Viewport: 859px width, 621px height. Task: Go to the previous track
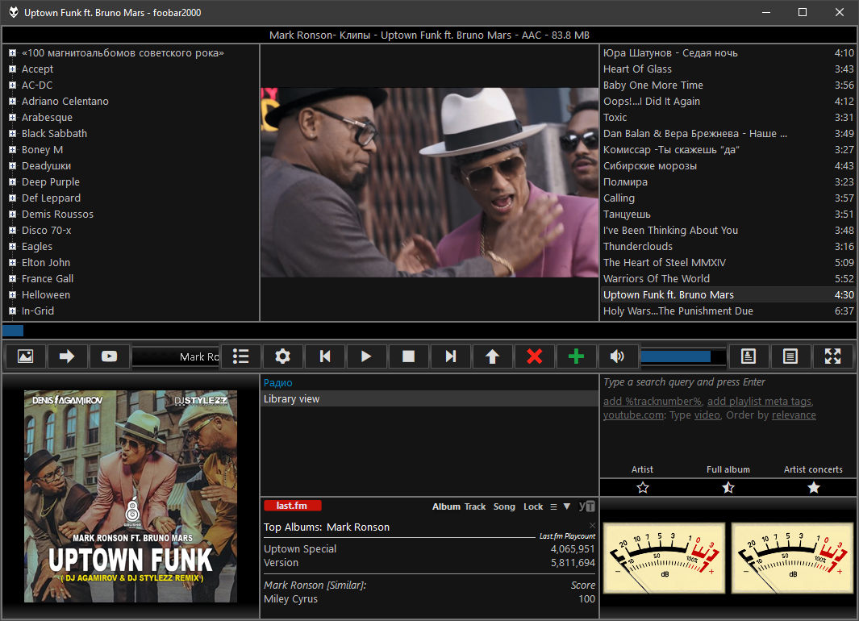[324, 356]
